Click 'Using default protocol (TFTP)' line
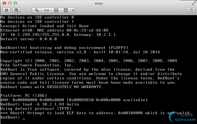Screen dimensions: 197x124 tap(36, 108)
